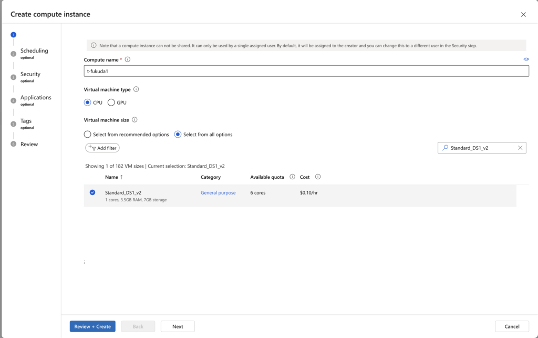The width and height of the screenshot is (538, 338).
Task: Choose Select from recommended options
Action: tap(88, 135)
